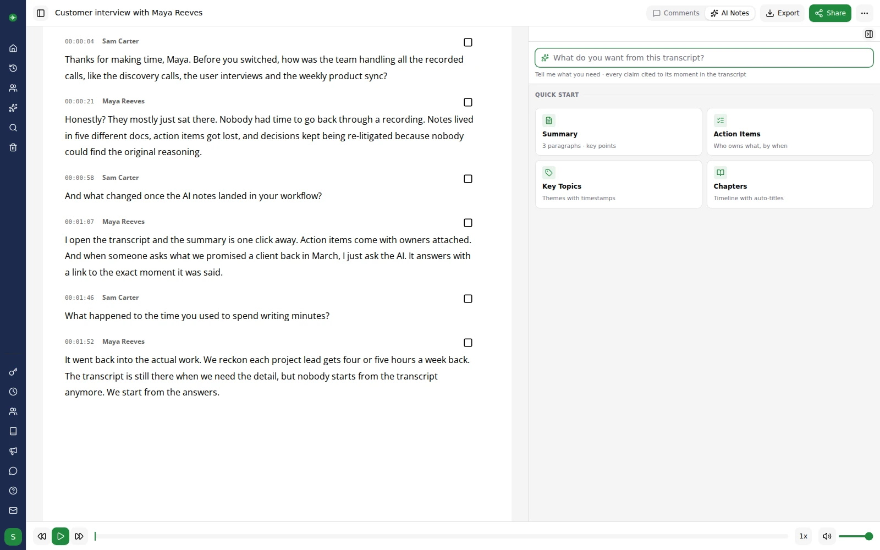Viewport: 880px width, 550px height.
Task: Open the search icon in left sidebar
Action: 13,128
